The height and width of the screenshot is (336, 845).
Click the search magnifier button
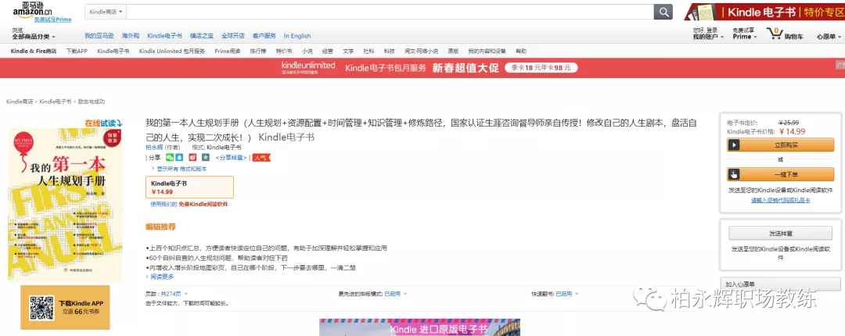[x=663, y=11]
